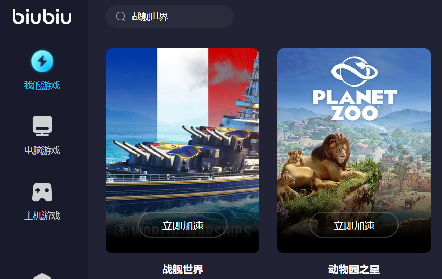
Task: Click the 战舰世界 game title
Action: tap(183, 269)
